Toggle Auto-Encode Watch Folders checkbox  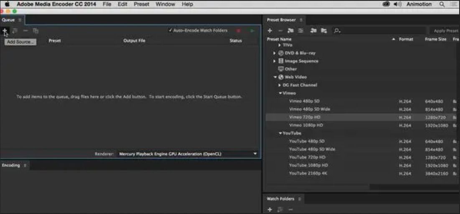170,30
